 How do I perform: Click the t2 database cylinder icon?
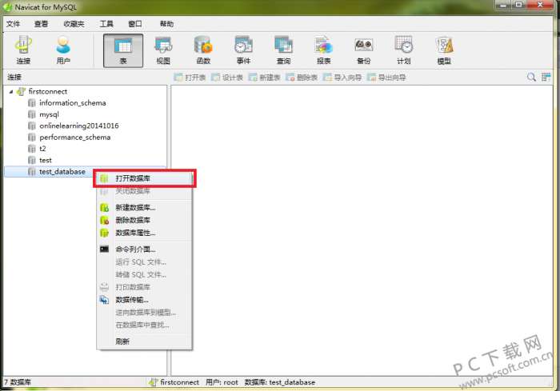pyautogui.click(x=32, y=149)
